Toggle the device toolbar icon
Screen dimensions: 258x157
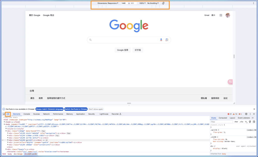click(x=8, y=114)
